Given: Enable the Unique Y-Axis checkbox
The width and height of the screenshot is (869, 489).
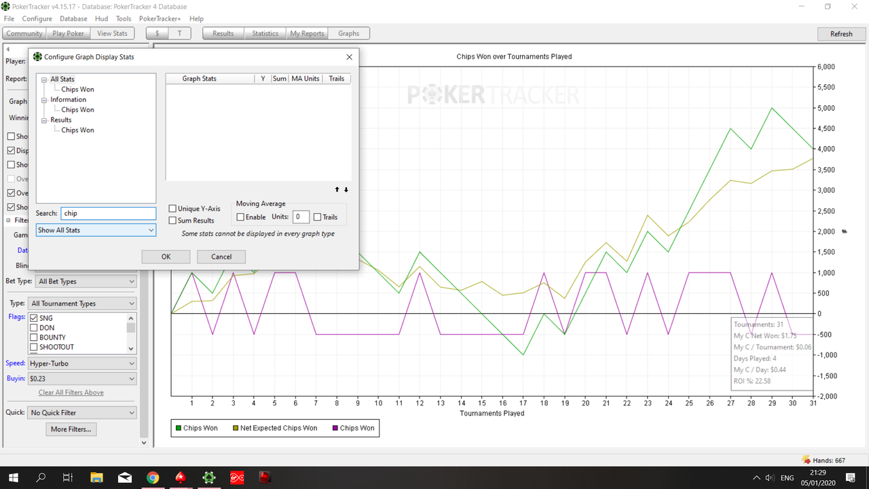Looking at the screenshot, I should (x=173, y=209).
